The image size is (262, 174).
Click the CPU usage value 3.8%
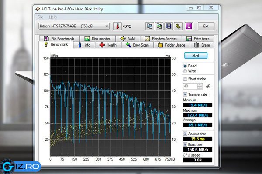click(x=198, y=160)
